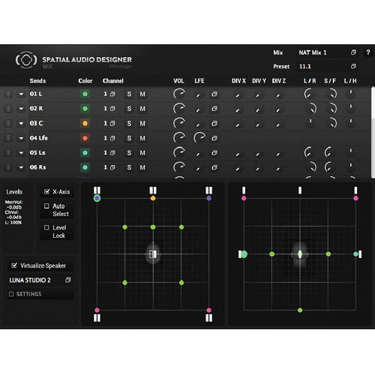Screen dimensions: 375x375
Task: Click the channel selector icon on 04 Lfe
Action: pos(112,138)
